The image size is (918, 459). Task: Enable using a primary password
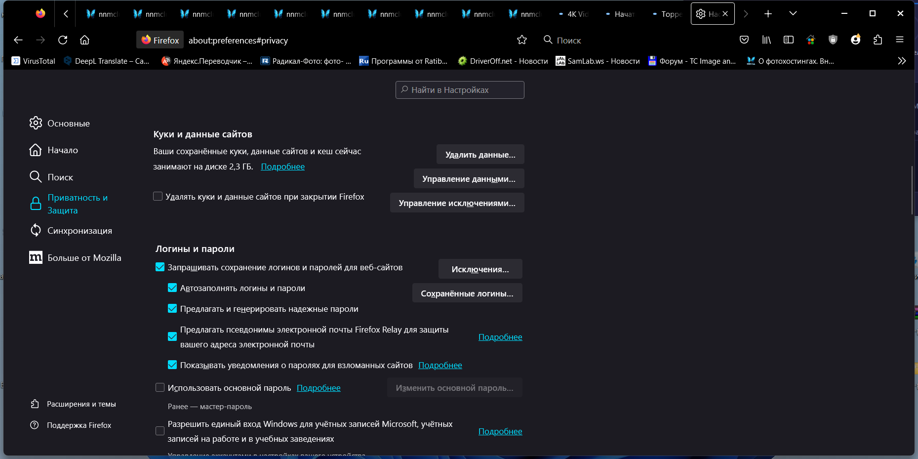click(x=160, y=387)
